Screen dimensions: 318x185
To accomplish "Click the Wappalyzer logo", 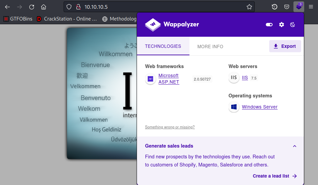I will [172, 25].
